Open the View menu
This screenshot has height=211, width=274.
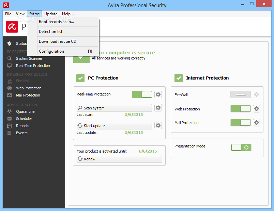click(20, 14)
